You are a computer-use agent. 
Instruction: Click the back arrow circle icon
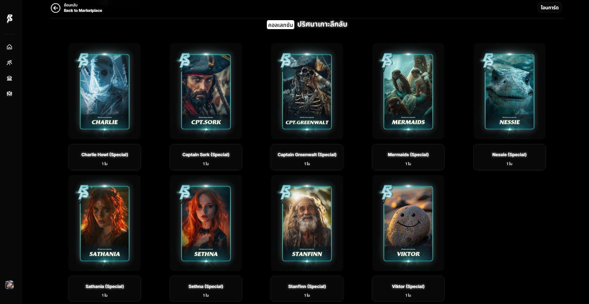[56, 8]
